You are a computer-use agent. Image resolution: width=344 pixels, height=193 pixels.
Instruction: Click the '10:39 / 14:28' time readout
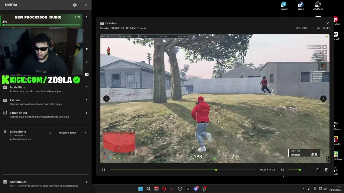pyautogui.click(x=267, y=170)
